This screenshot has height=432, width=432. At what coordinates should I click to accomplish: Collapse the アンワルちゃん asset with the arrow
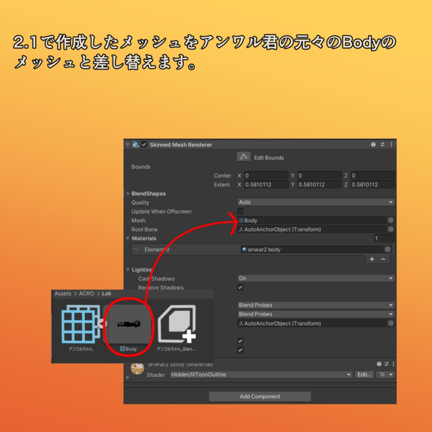coord(102,324)
